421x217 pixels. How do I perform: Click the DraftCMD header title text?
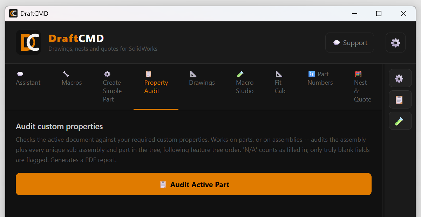[76, 38]
